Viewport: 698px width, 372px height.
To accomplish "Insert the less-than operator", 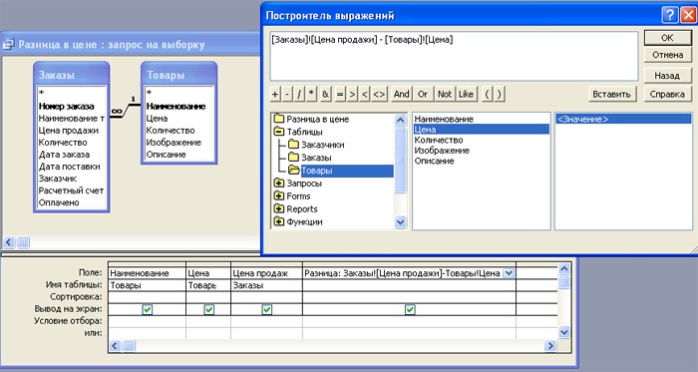I will coord(365,94).
